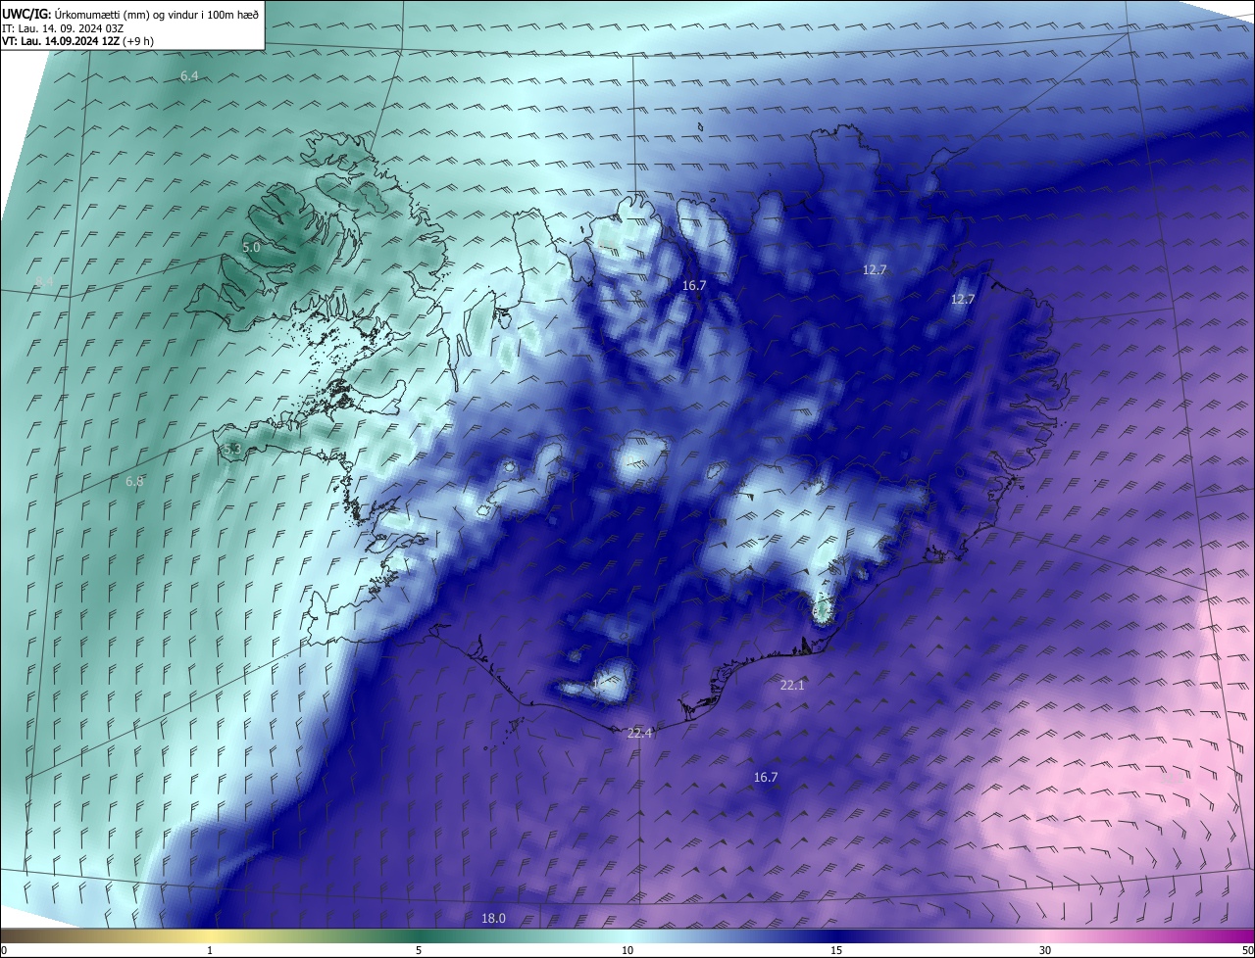Click the color scale tick label 1
This screenshot has width=1255, height=958.
210,950
